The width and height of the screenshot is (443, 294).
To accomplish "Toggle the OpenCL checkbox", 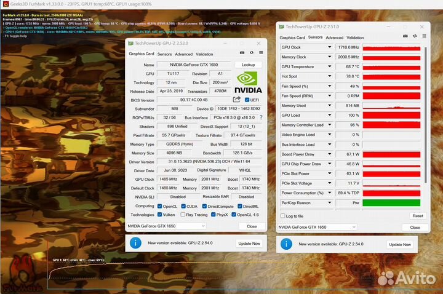I will coord(159,206).
